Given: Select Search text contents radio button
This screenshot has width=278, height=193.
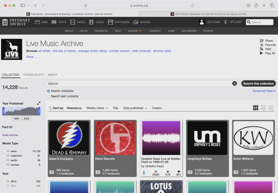Looking at the screenshot, I should (x=49, y=96).
